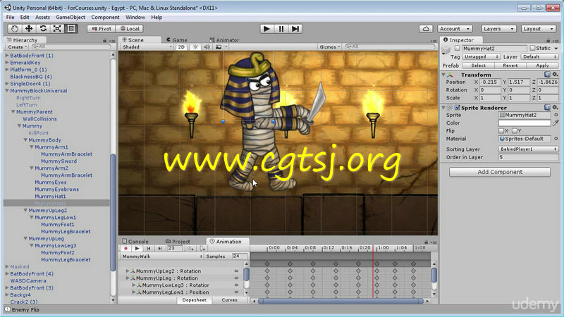The height and width of the screenshot is (317, 564).
Task: Open the Layer Default dropdown
Action: [539, 57]
